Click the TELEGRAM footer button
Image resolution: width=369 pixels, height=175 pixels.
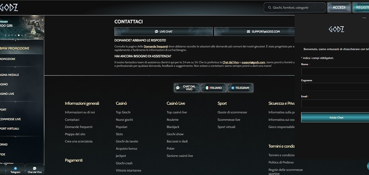point(240,88)
